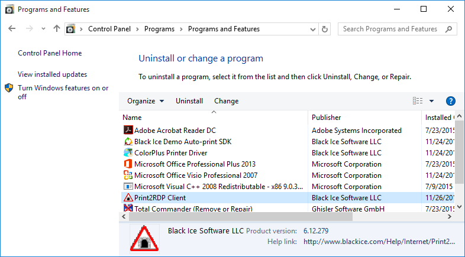Click the Adobe Acrobat Reader DC icon
The image size is (465, 257).
(128, 130)
